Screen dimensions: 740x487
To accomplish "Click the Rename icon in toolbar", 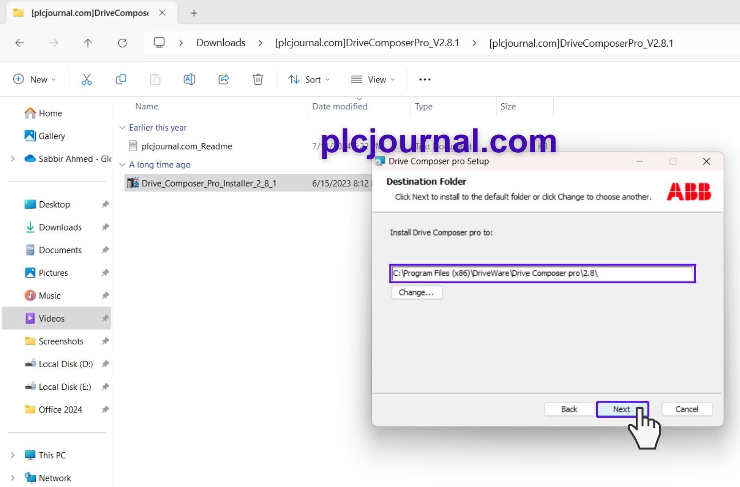I will (x=189, y=80).
